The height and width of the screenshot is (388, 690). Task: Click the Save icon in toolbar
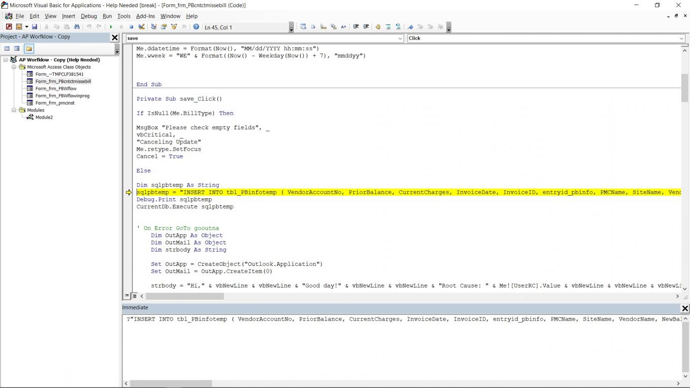35,27
